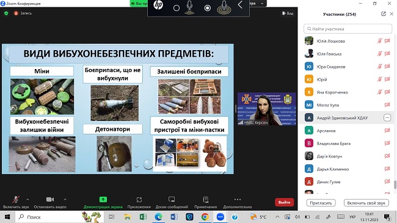Open Excel from taskbar
The width and height of the screenshot is (397, 223).
coord(143,217)
